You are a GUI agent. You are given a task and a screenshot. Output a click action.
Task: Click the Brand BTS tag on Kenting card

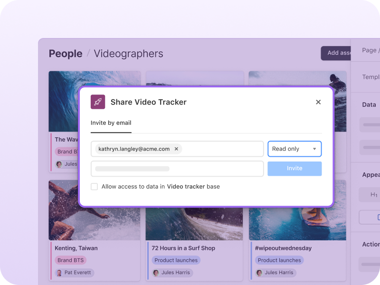coord(70,260)
